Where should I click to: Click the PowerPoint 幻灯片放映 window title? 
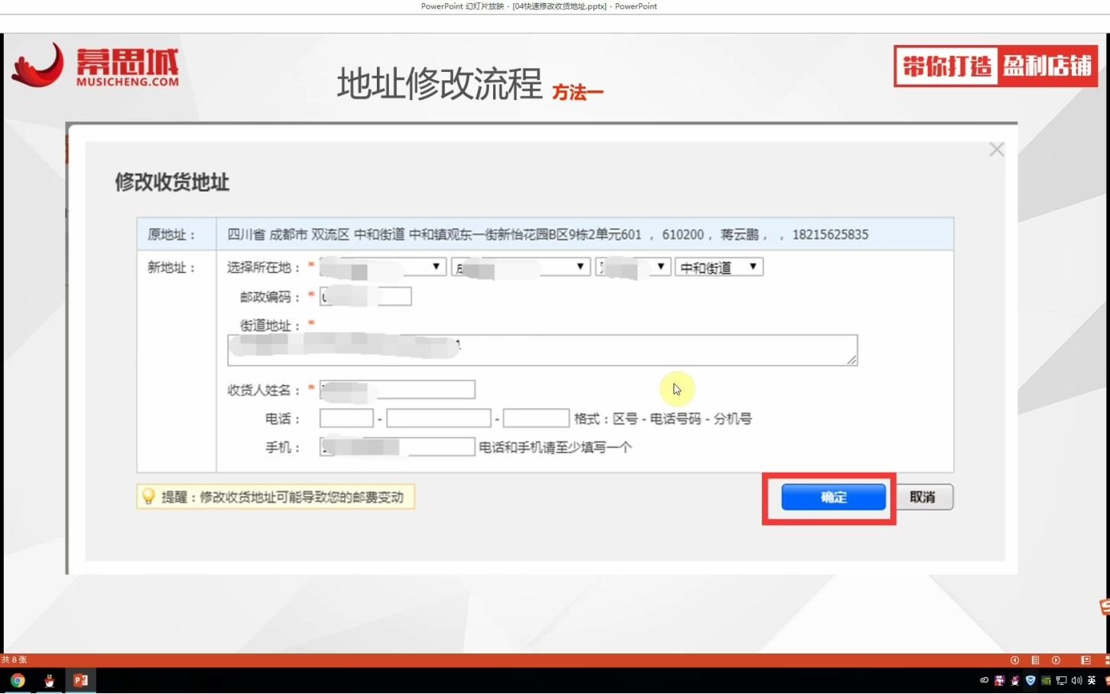pyautogui.click(x=539, y=6)
